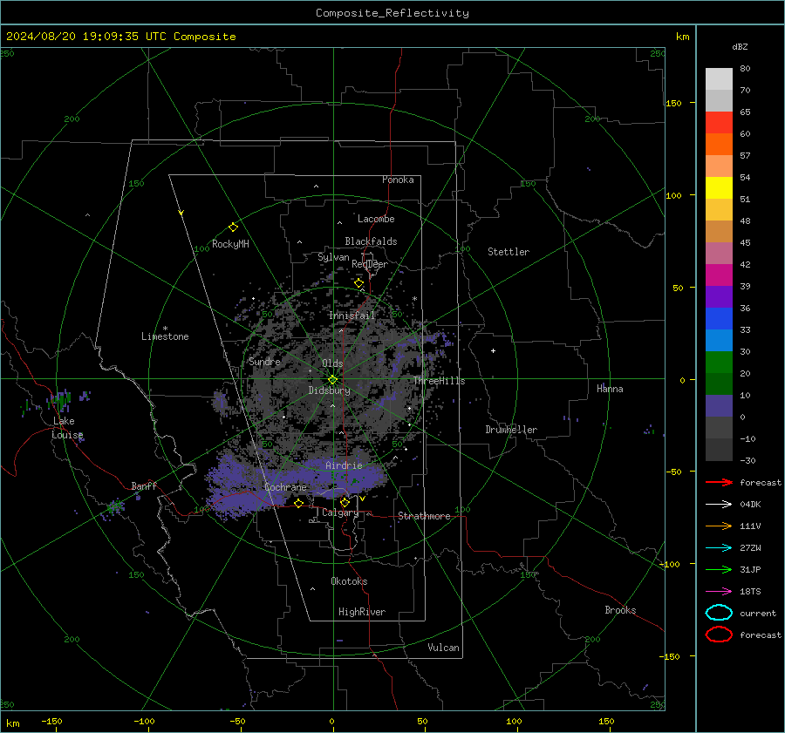Click the white plus marker west of Hanna
This screenshot has width=785, height=733.
coord(493,350)
